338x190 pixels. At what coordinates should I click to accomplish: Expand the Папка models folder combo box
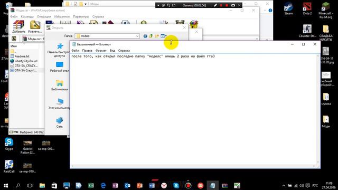tap(137, 36)
